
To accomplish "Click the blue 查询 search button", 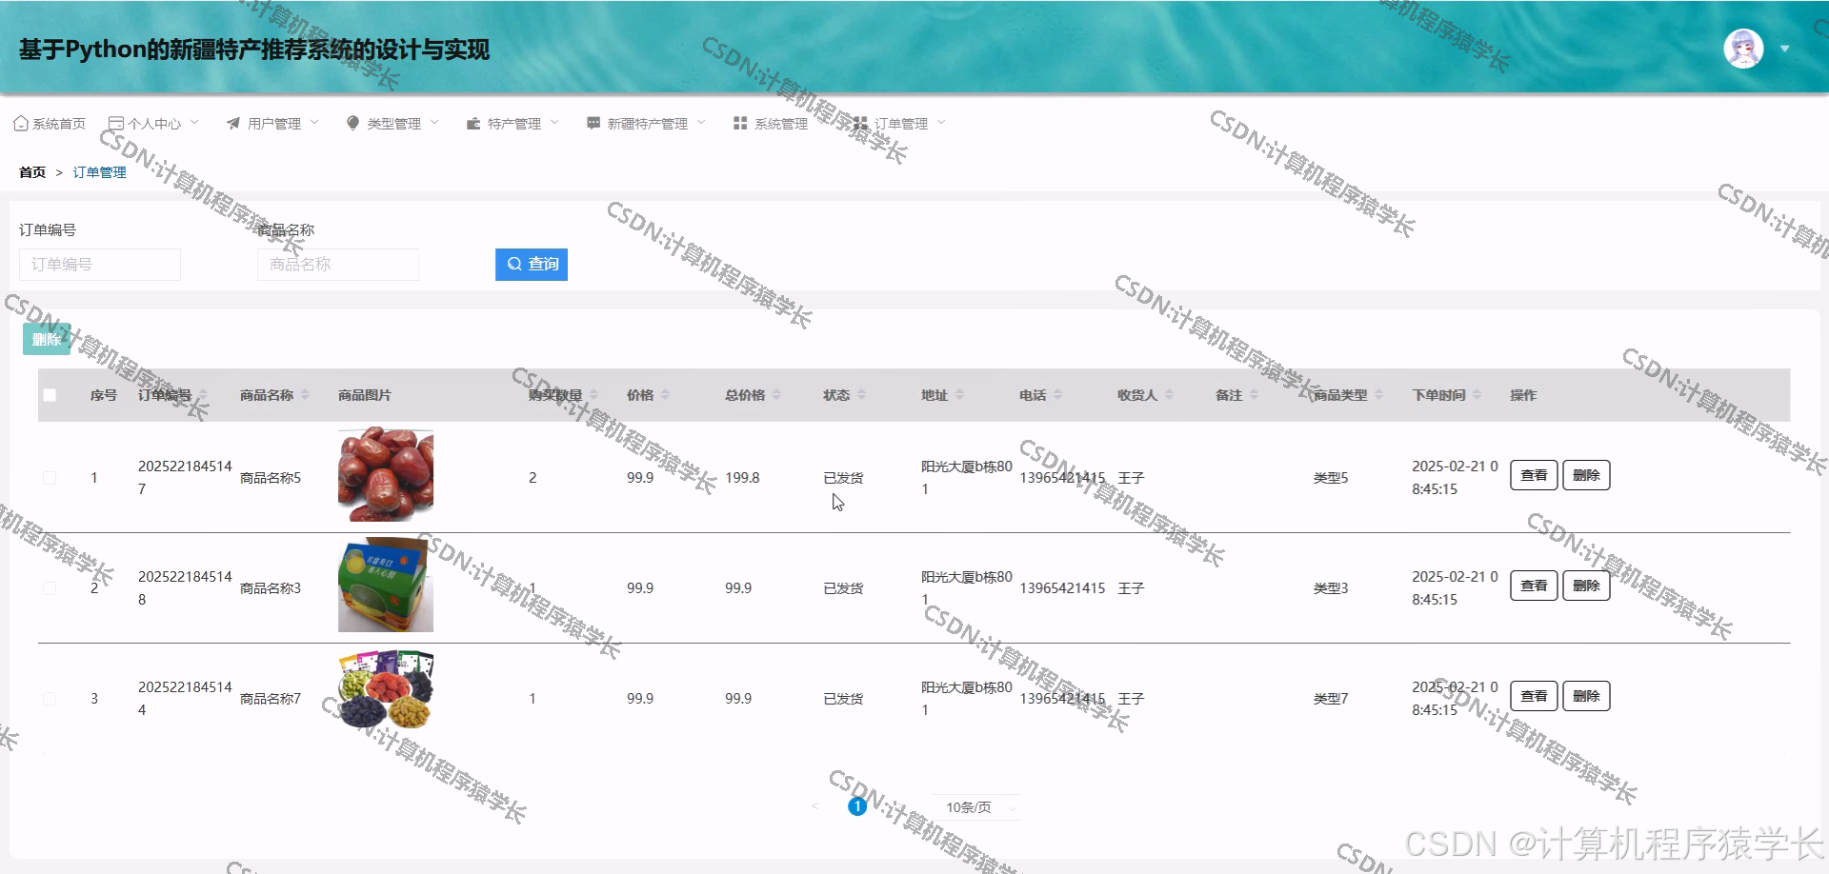I will click(x=532, y=264).
